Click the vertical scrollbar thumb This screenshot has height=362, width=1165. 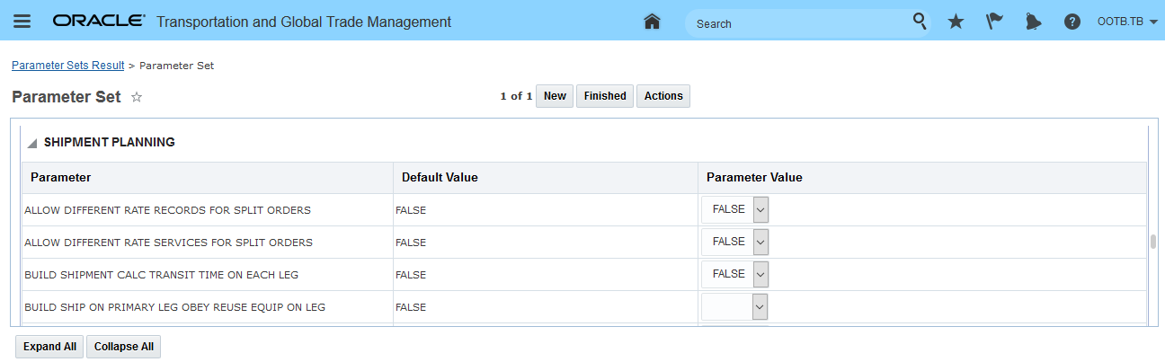pos(1152,242)
